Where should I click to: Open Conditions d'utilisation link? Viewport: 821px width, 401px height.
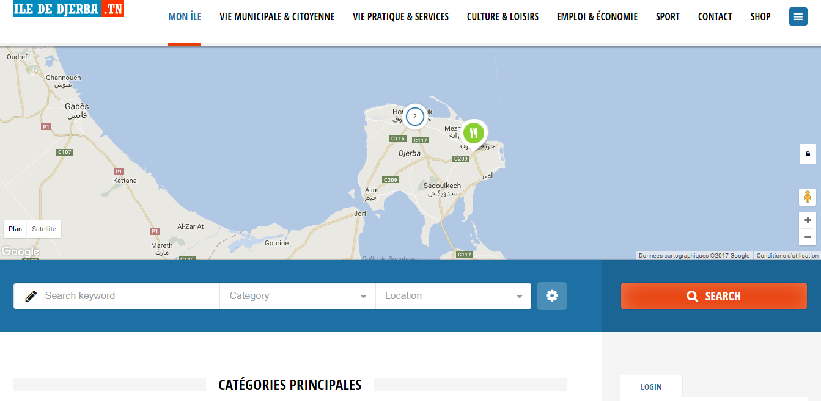click(x=787, y=256)
